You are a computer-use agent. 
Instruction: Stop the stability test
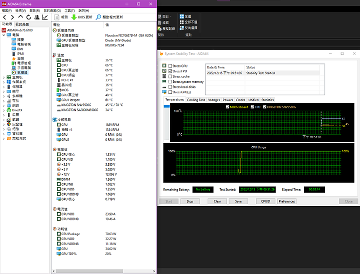click(190, 201)
